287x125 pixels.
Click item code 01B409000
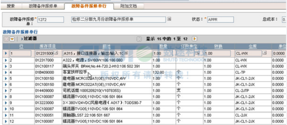coord(44,72)
